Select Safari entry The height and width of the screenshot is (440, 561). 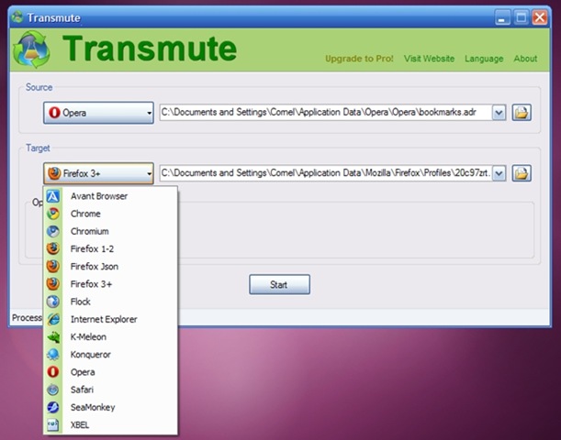[110, 390]
